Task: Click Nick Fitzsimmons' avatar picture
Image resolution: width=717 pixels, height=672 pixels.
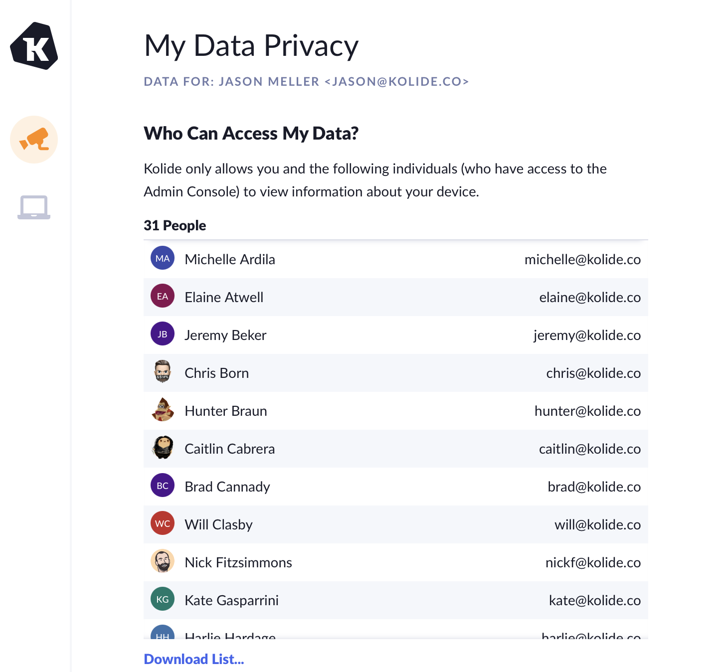Action: [163, 561]
